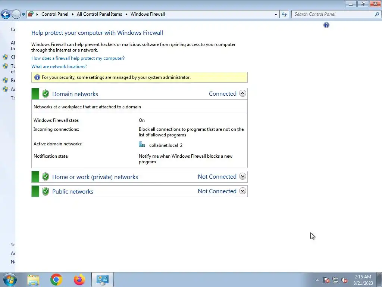Click Home or work (private) networks heading
The image size is (382, 287).
point(95,177)
